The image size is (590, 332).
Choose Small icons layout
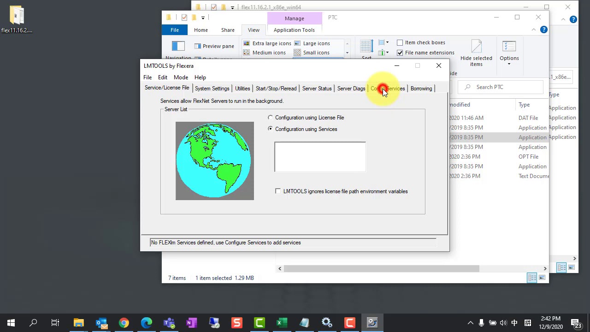(x=312, y=53)
